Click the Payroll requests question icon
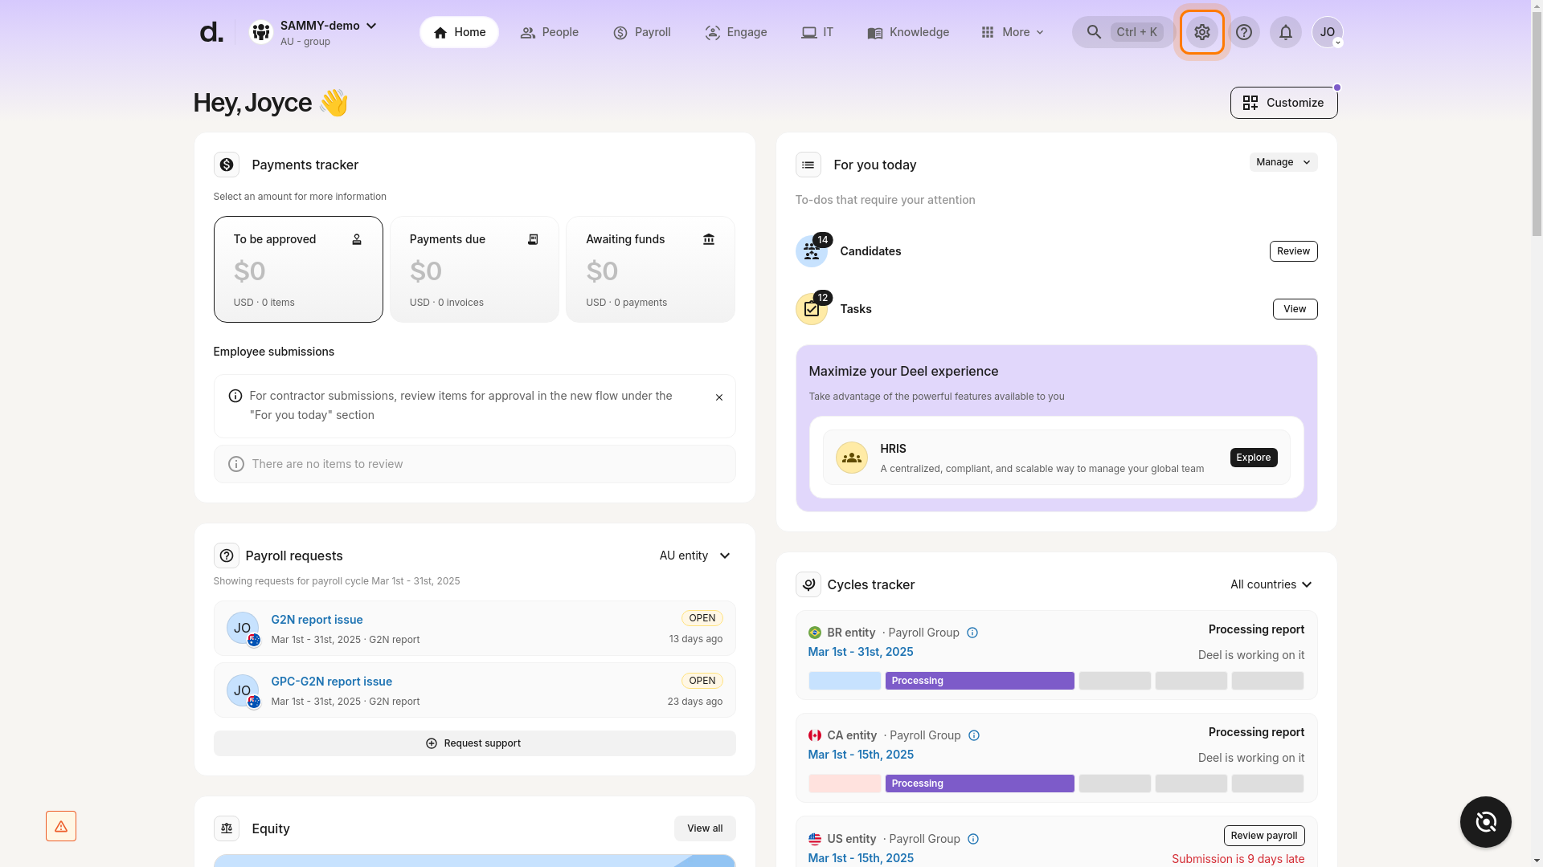 [x=227, y=556]
